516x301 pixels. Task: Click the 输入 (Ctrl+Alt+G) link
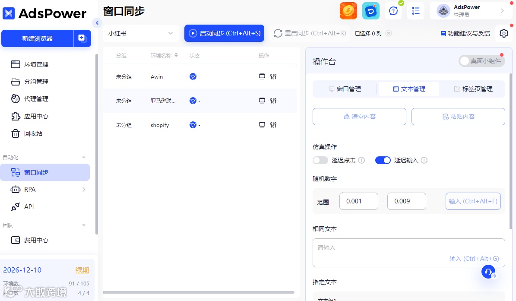(x=474, y=259)
